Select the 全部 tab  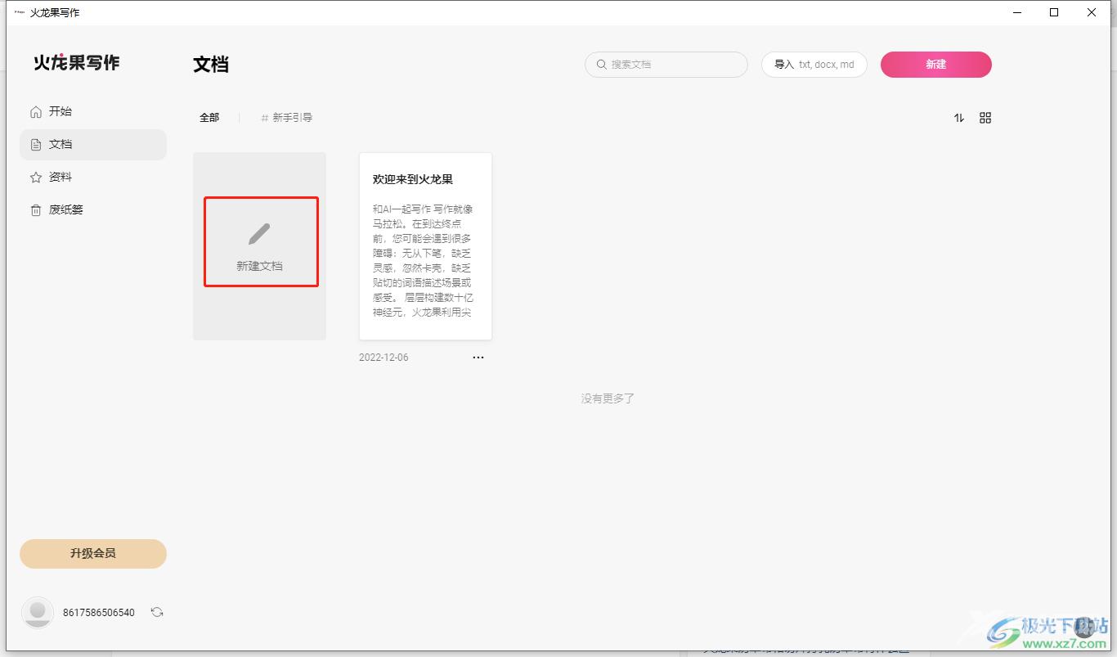[x=209, y=118]
